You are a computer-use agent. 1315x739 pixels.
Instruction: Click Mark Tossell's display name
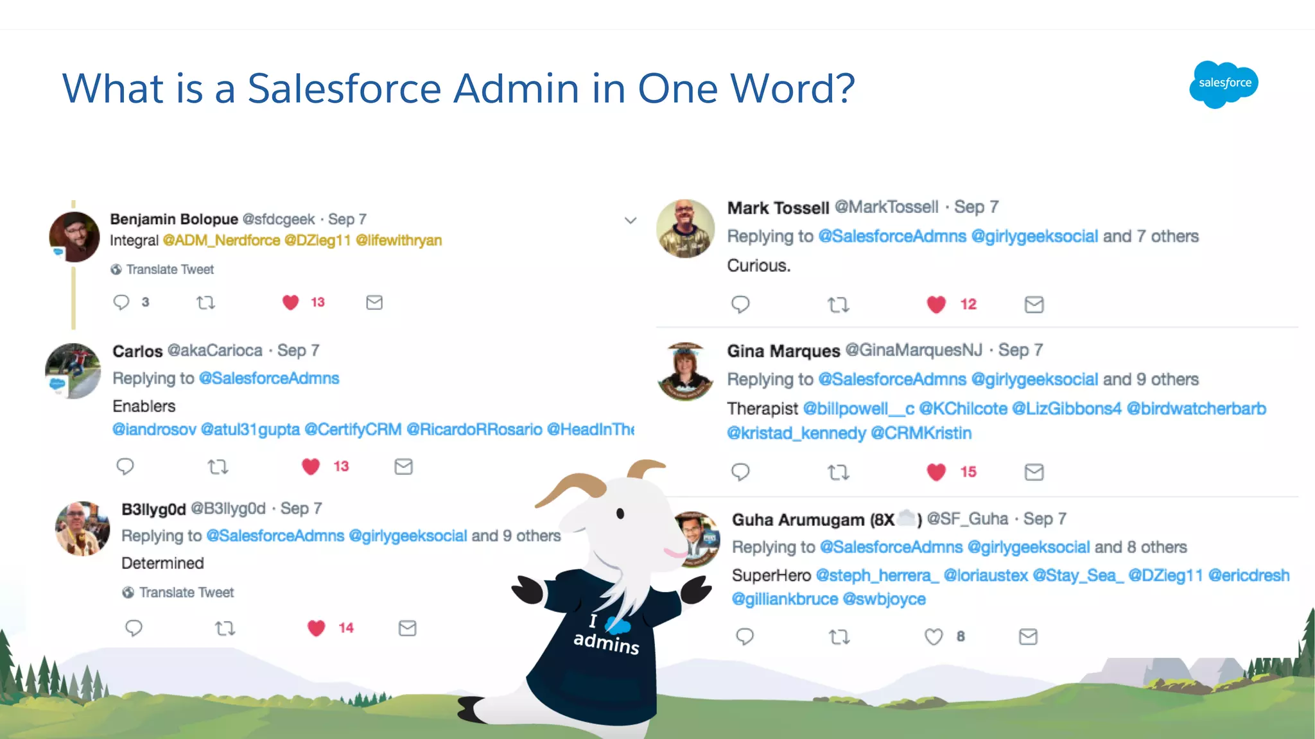778,208
